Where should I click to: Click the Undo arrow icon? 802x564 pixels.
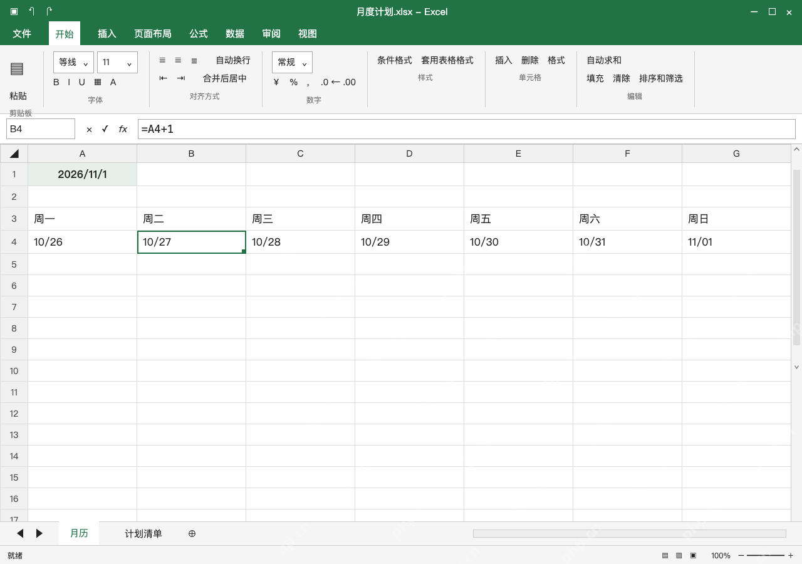point(31,11)
